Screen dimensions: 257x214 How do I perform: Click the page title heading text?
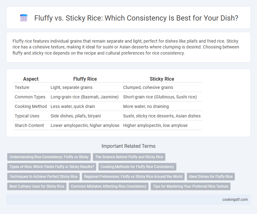[136, 18]
